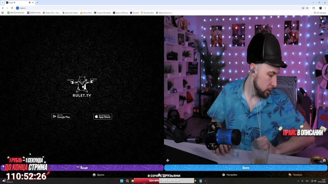The height and width of the screenshot is (184, 328).
Task: Open the Meme Alerts bookmark
Action: 86,13
